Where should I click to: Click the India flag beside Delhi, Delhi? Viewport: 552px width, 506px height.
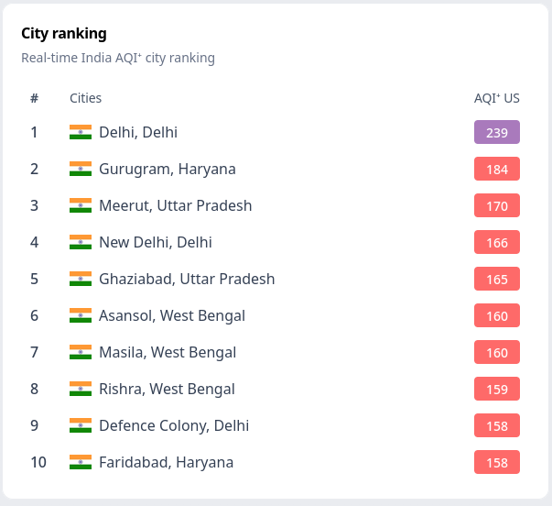coord(81,132)
